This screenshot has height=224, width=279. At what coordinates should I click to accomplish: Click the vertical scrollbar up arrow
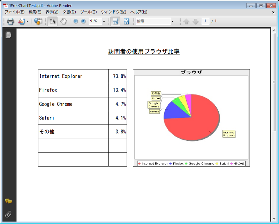pyautogui.click(x=274, y=30)
